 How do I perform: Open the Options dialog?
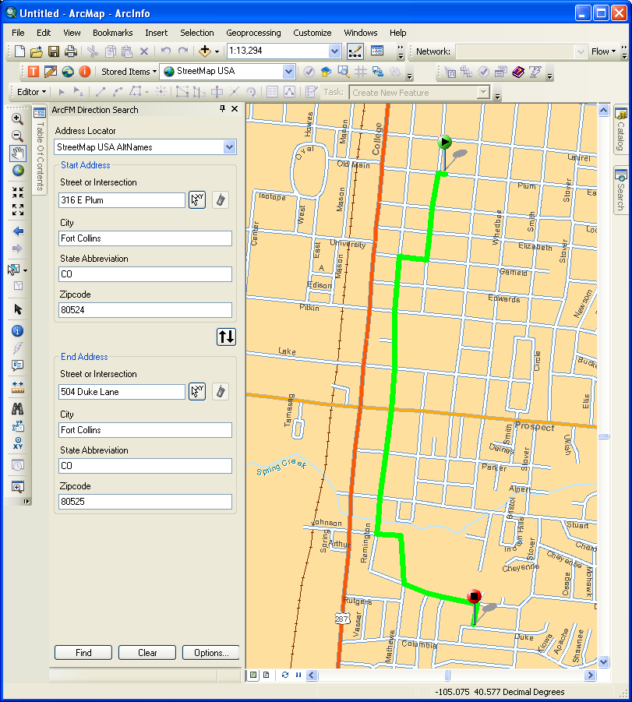211,653
